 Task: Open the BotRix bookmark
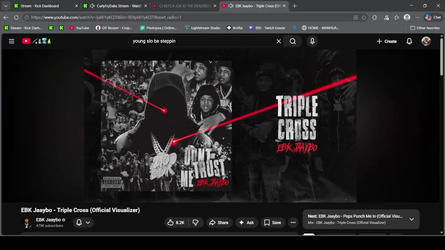(x=235, y=28)
